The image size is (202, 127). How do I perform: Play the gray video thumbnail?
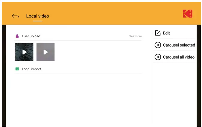[x=46, y=52]
